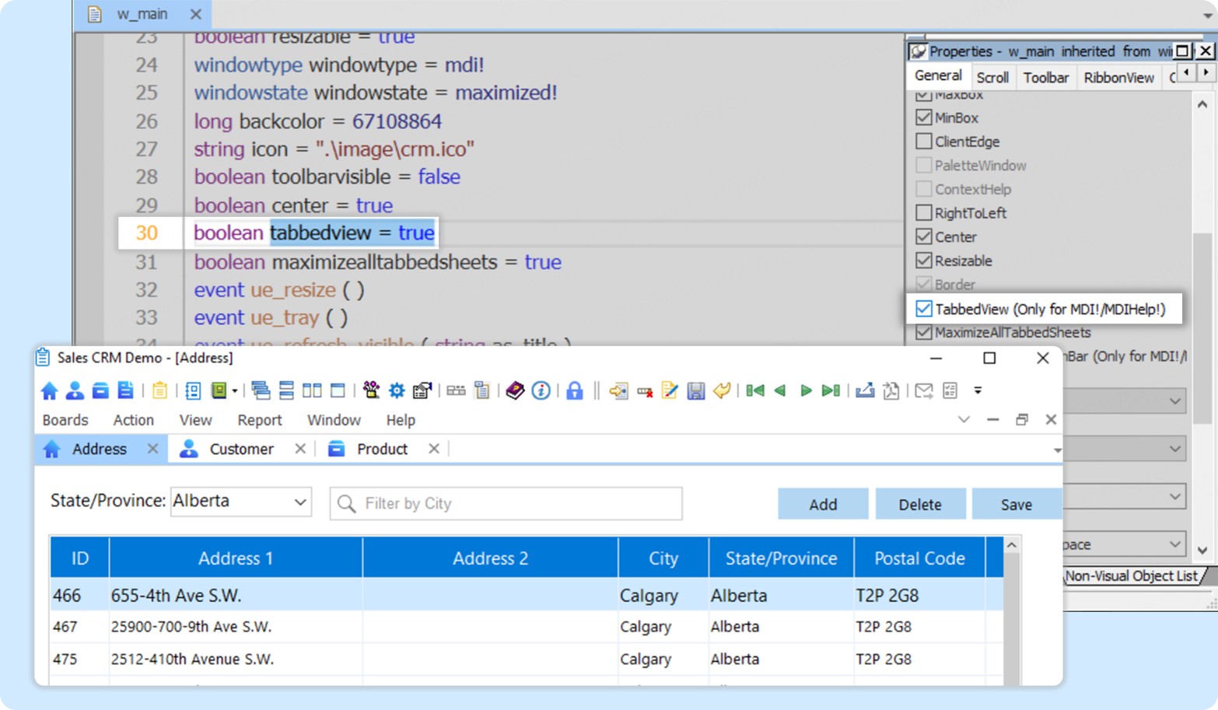Uncheck the TabbedView MDI checkbox
The height and width of the screenshot is (710, 1218).
click(x=924, y=309)
